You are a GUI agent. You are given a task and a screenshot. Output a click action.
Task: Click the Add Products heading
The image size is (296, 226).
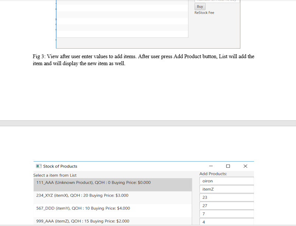pos(210,173)
